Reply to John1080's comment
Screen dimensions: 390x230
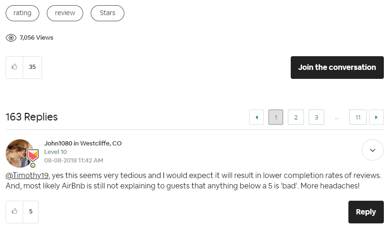366,212
